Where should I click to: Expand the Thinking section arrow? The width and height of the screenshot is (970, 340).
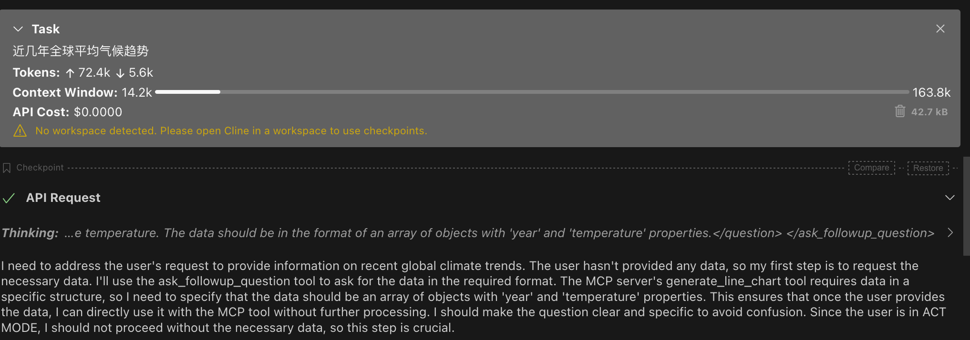click(x=950, y=232)
